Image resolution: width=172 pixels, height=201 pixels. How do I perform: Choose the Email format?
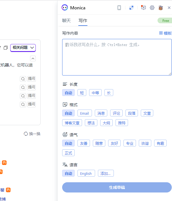click(x=85, y=113)
